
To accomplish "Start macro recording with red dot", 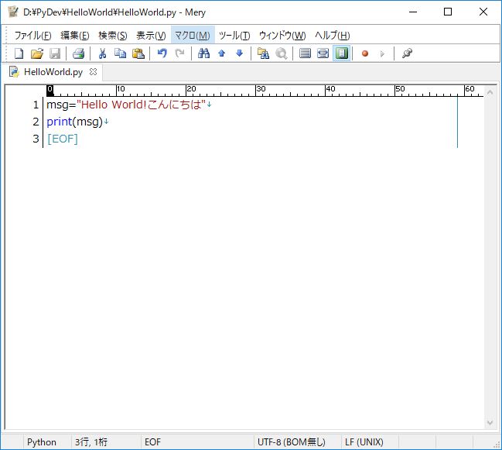I will pos(365,53).
